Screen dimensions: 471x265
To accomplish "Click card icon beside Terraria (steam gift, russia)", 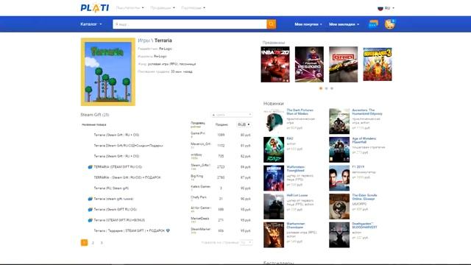I will [90, 199].
